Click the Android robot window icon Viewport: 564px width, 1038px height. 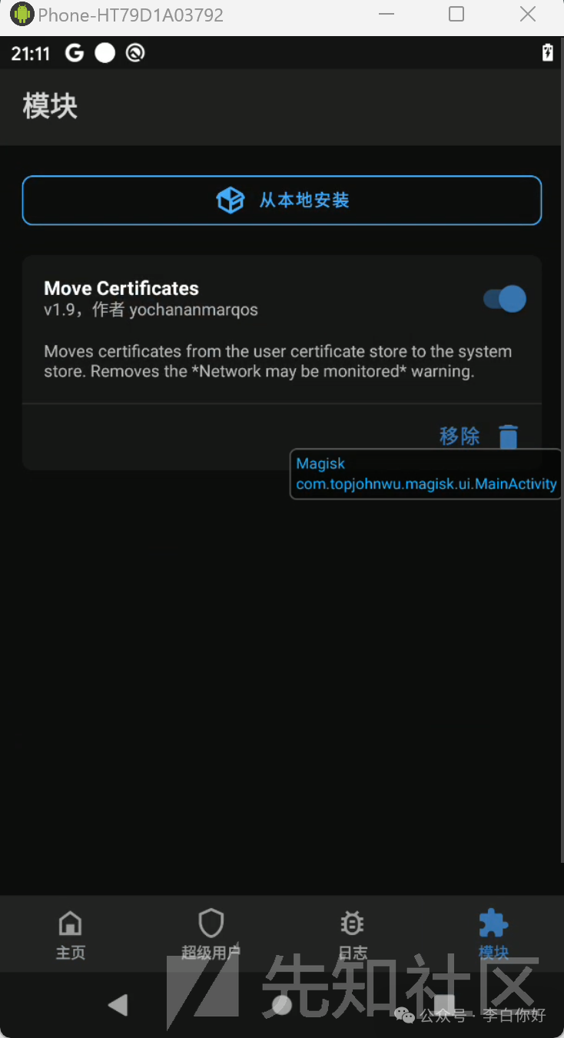[22, 14]
